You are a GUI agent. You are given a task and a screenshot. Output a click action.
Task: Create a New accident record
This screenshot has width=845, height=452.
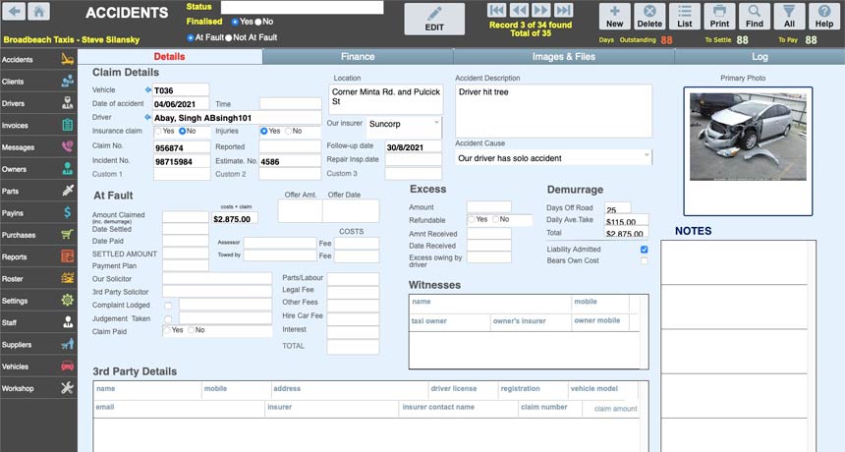tap(614, 16)
